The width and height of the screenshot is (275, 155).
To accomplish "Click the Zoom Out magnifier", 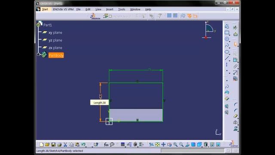I will [181, 145].
